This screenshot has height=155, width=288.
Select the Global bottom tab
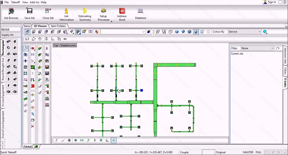pyautogui.click(x=27, y=147)
